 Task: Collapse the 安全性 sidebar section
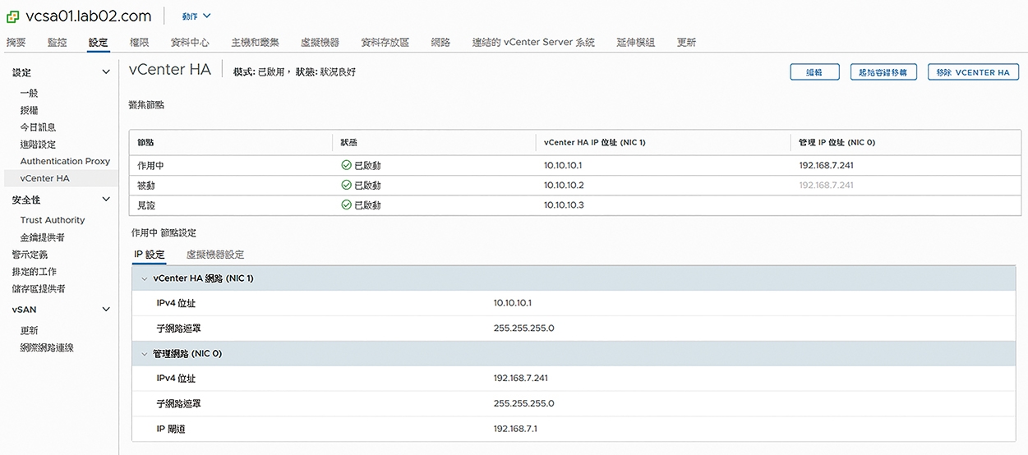tap(106, 200)
